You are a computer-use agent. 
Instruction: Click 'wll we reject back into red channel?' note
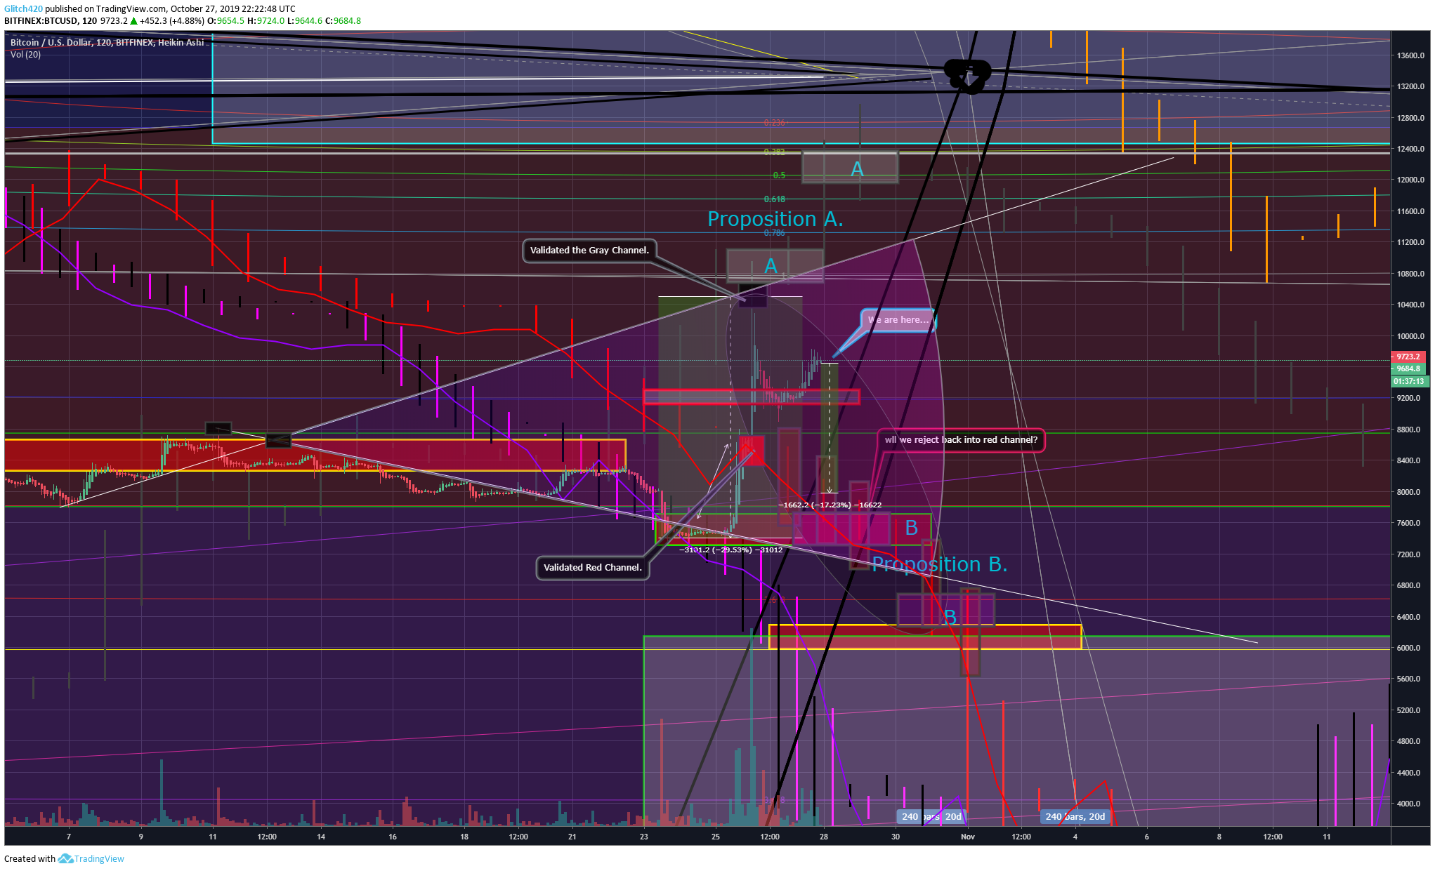[961, 440]
